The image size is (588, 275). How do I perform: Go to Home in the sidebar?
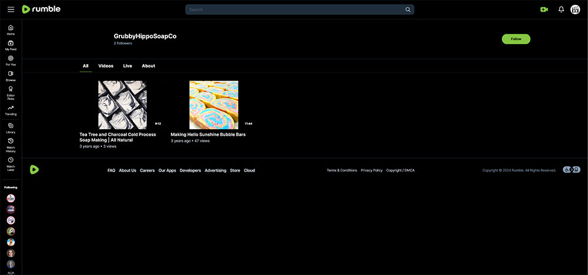click(x=11, y=30)
